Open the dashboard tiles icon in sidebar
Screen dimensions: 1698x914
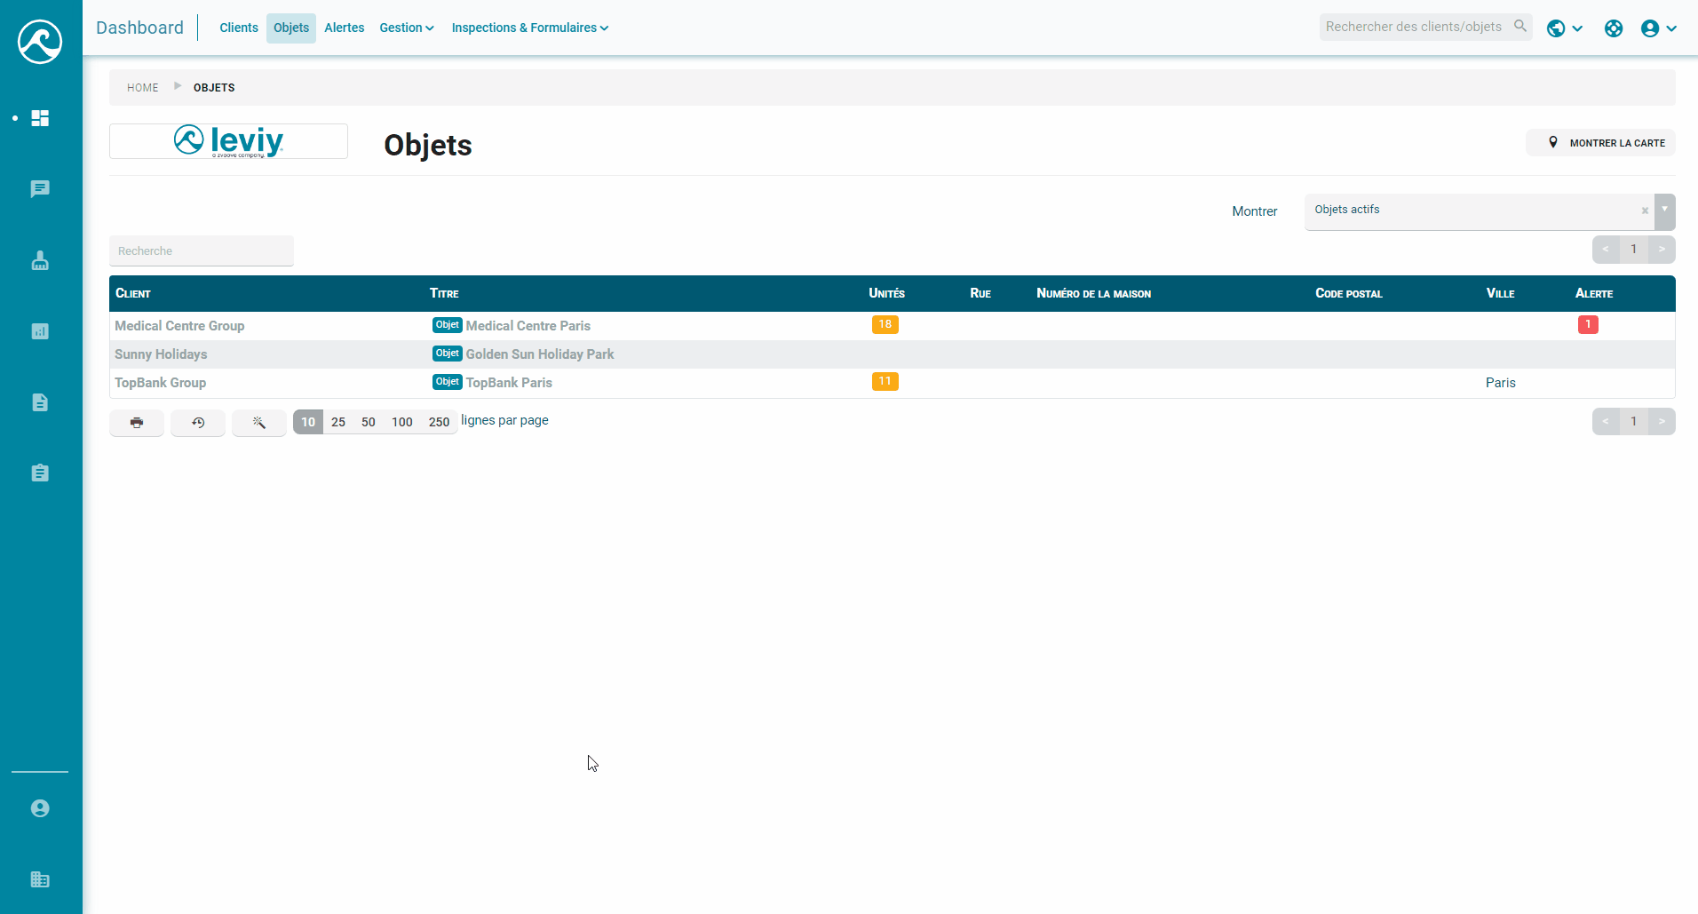click(40, 118)
